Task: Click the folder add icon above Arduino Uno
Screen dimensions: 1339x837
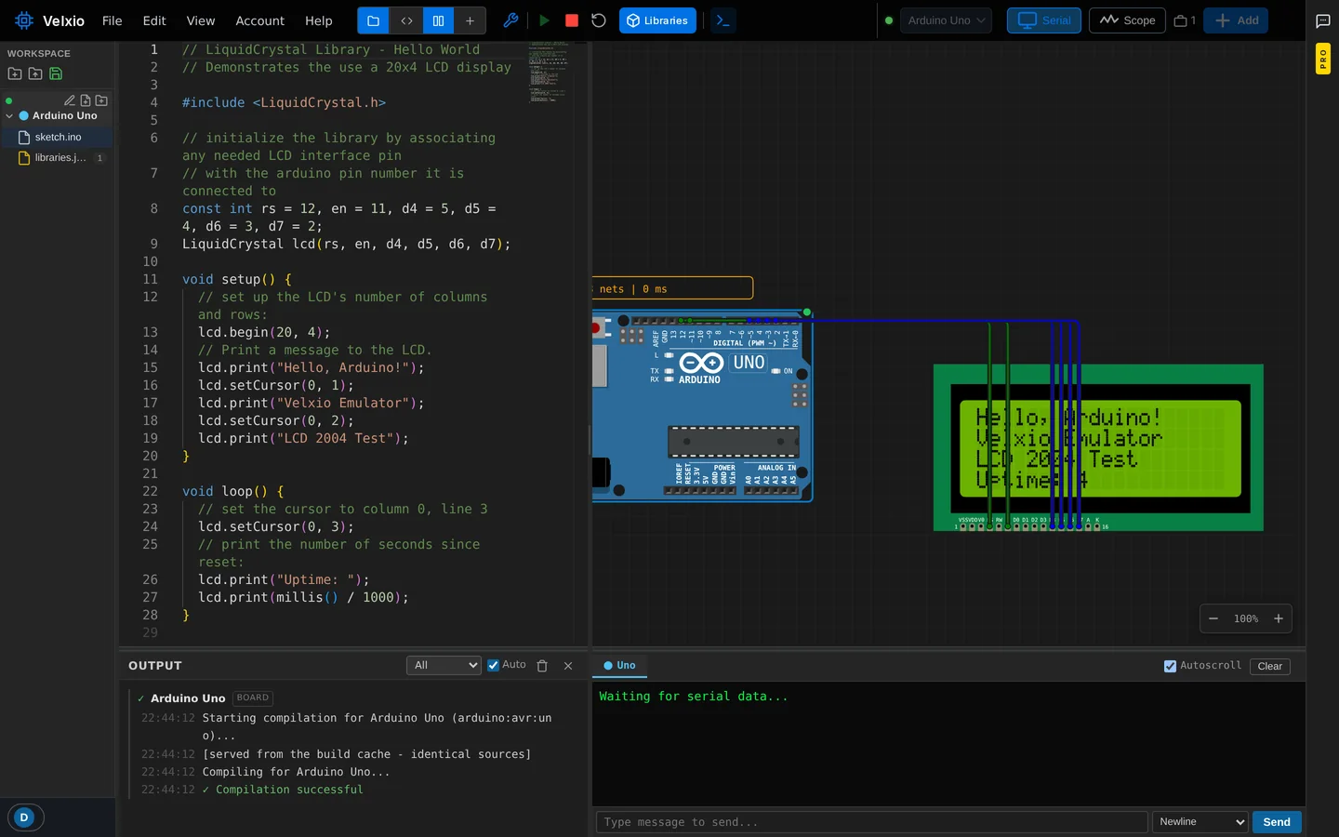Action: [x=101, y=100]
